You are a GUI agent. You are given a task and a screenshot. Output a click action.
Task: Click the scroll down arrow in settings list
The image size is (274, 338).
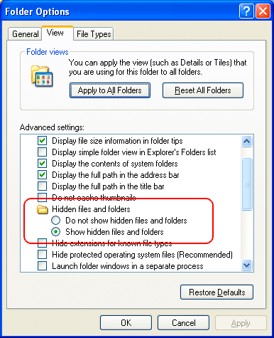coord(247,265)
